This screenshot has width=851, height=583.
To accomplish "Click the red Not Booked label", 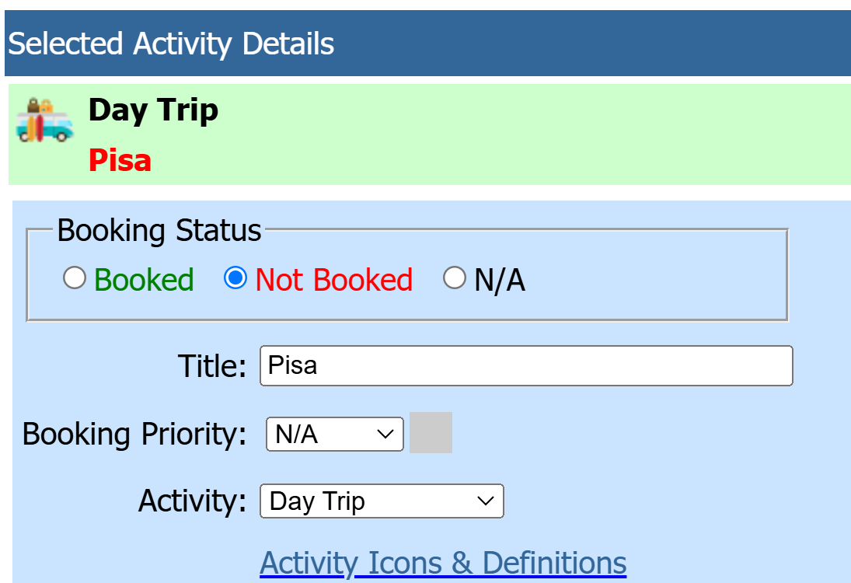I will (333, 280).
